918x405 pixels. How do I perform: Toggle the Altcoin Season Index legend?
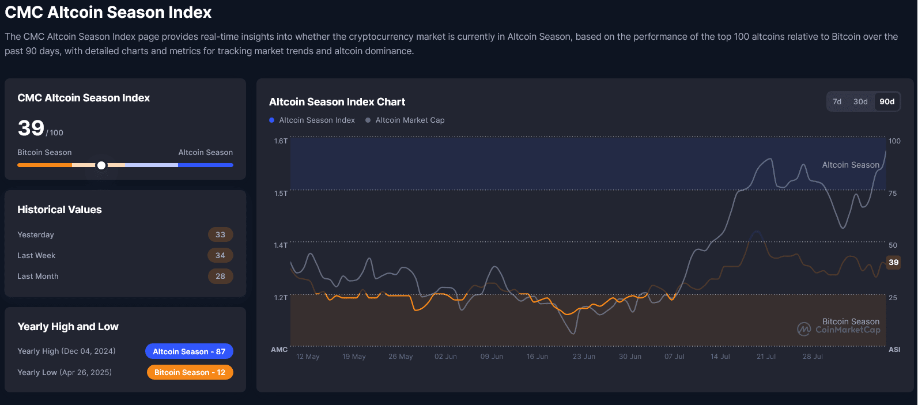(x=317, y=120)
